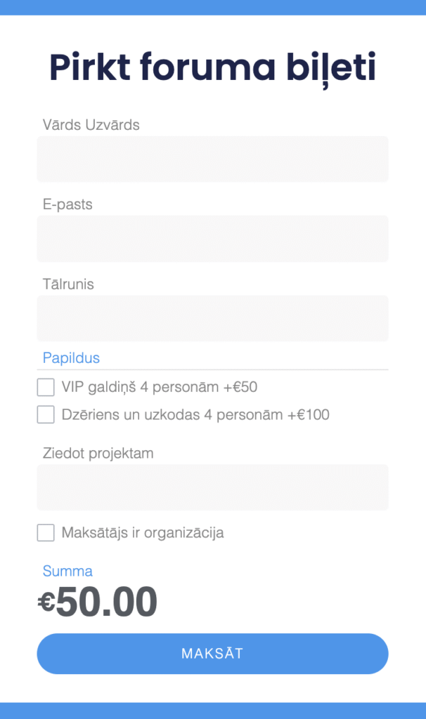Select the Tālrunis input box

pos(212,318)
